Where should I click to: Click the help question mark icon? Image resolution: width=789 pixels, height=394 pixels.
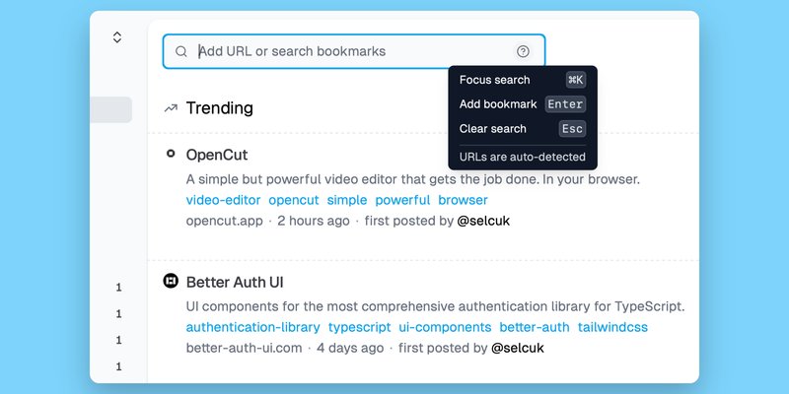(x=523, y=51)
